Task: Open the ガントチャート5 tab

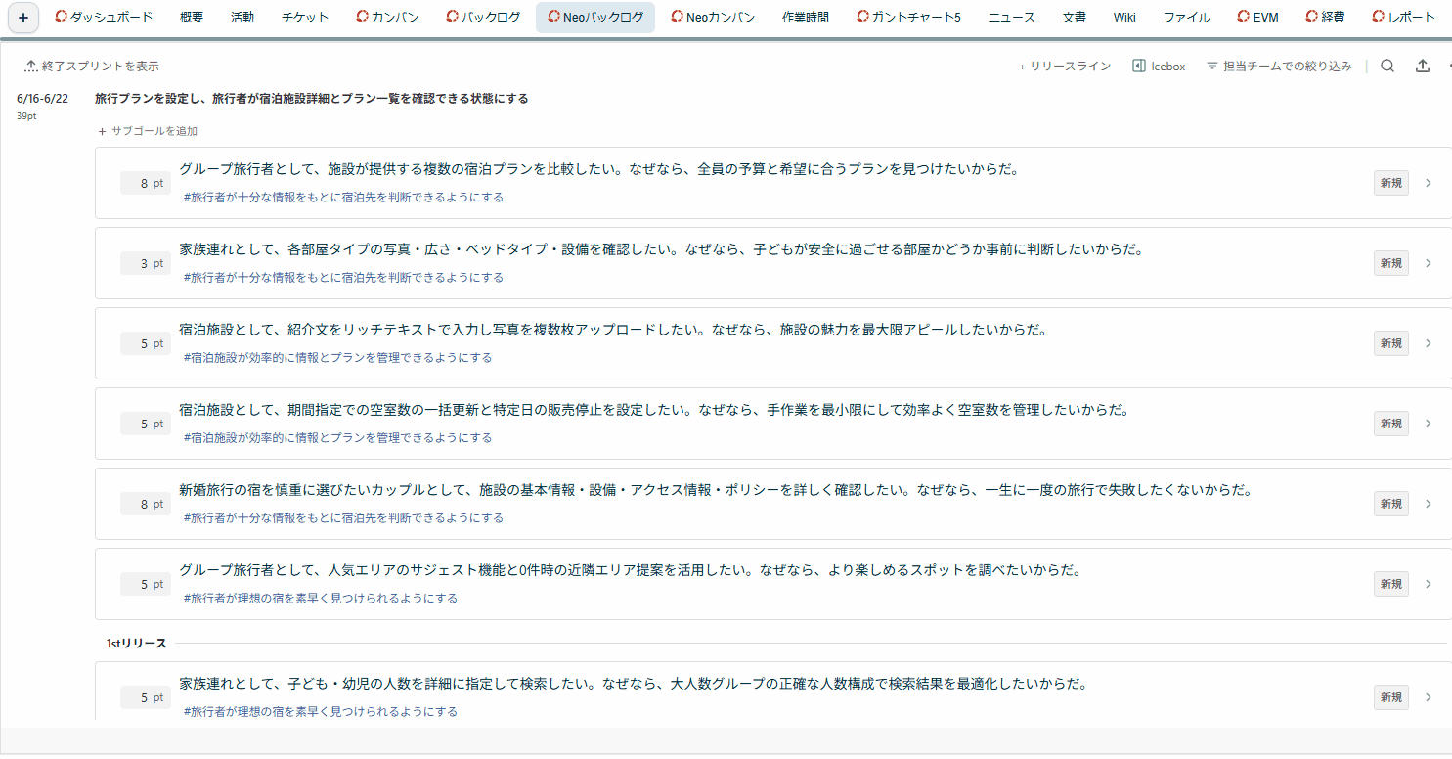Action: pyautogui.click(x=909, y=17)
